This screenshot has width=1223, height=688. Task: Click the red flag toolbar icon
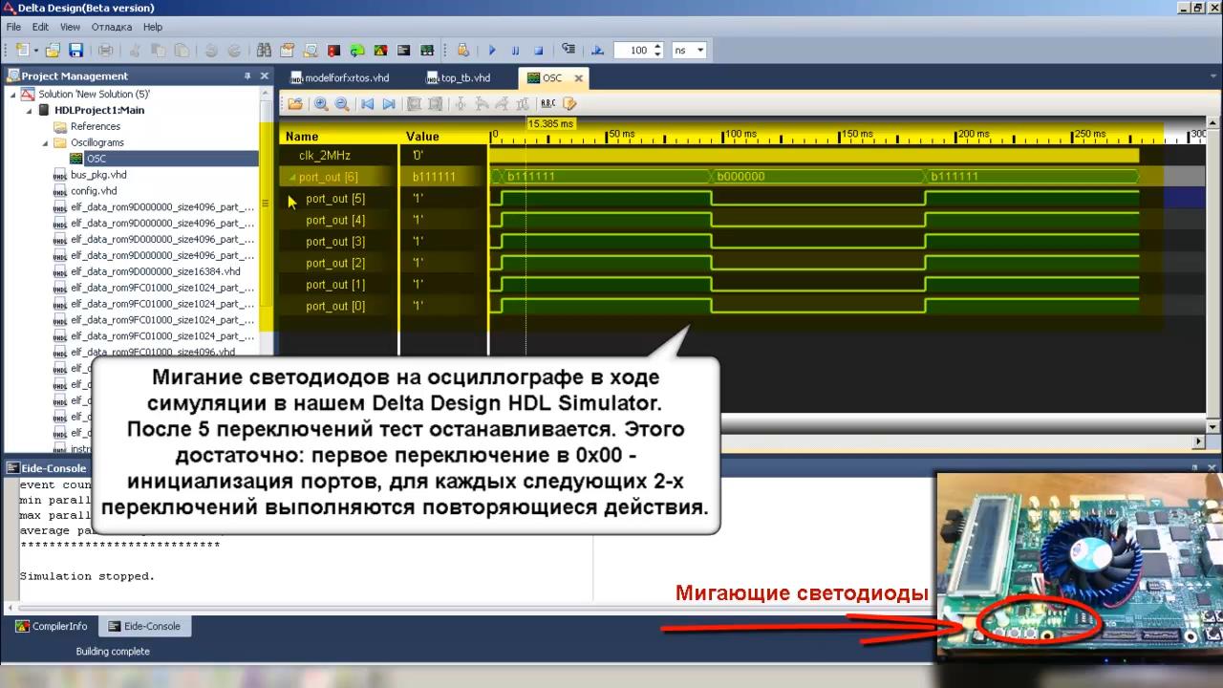pyautogui.click(x=333, y=50)
